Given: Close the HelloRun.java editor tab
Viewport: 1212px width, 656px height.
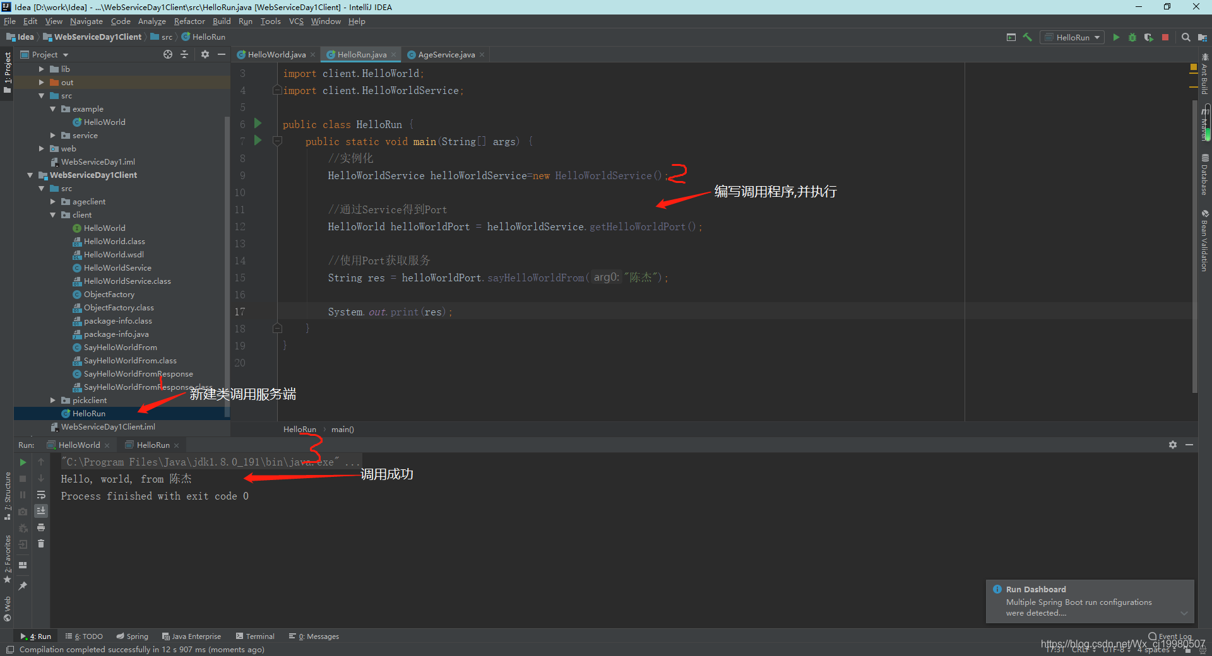Looking at the screenshot, I should [394, 55].
